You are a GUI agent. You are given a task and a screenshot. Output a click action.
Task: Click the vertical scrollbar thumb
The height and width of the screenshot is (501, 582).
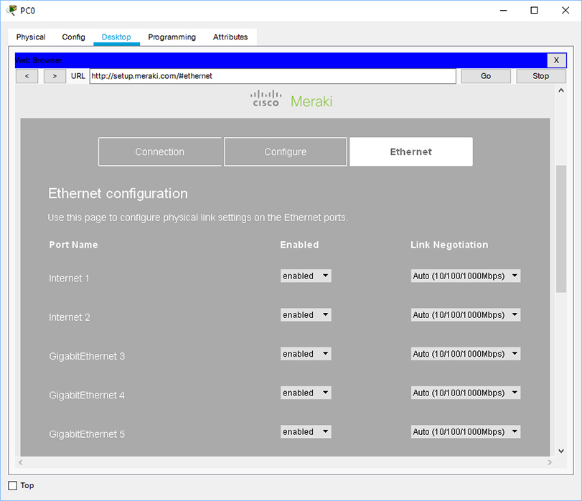pos(561,228)
